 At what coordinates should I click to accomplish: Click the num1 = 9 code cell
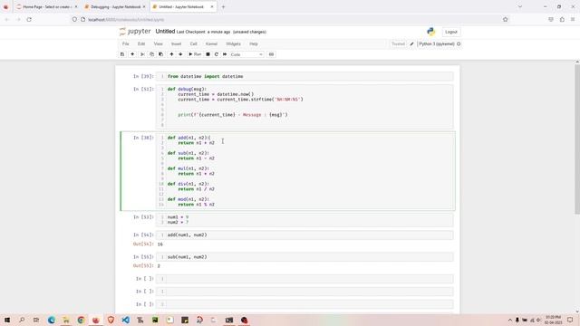coord(304,219)
